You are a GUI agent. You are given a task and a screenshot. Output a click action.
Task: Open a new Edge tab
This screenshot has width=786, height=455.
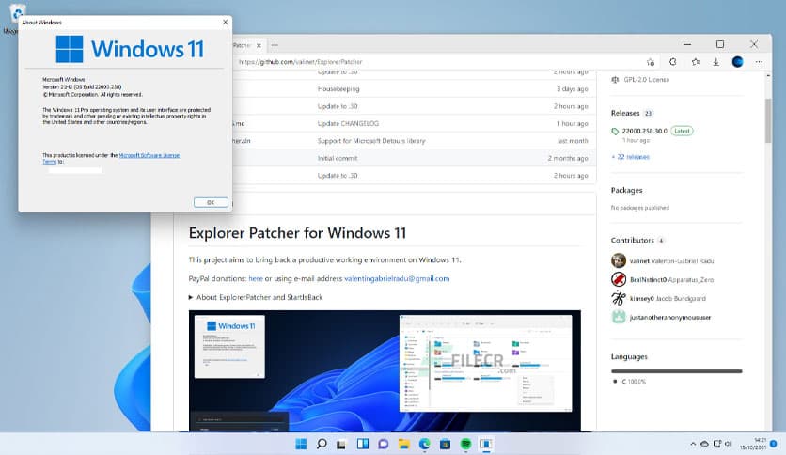pyautogui.click(x=275, y=45)
